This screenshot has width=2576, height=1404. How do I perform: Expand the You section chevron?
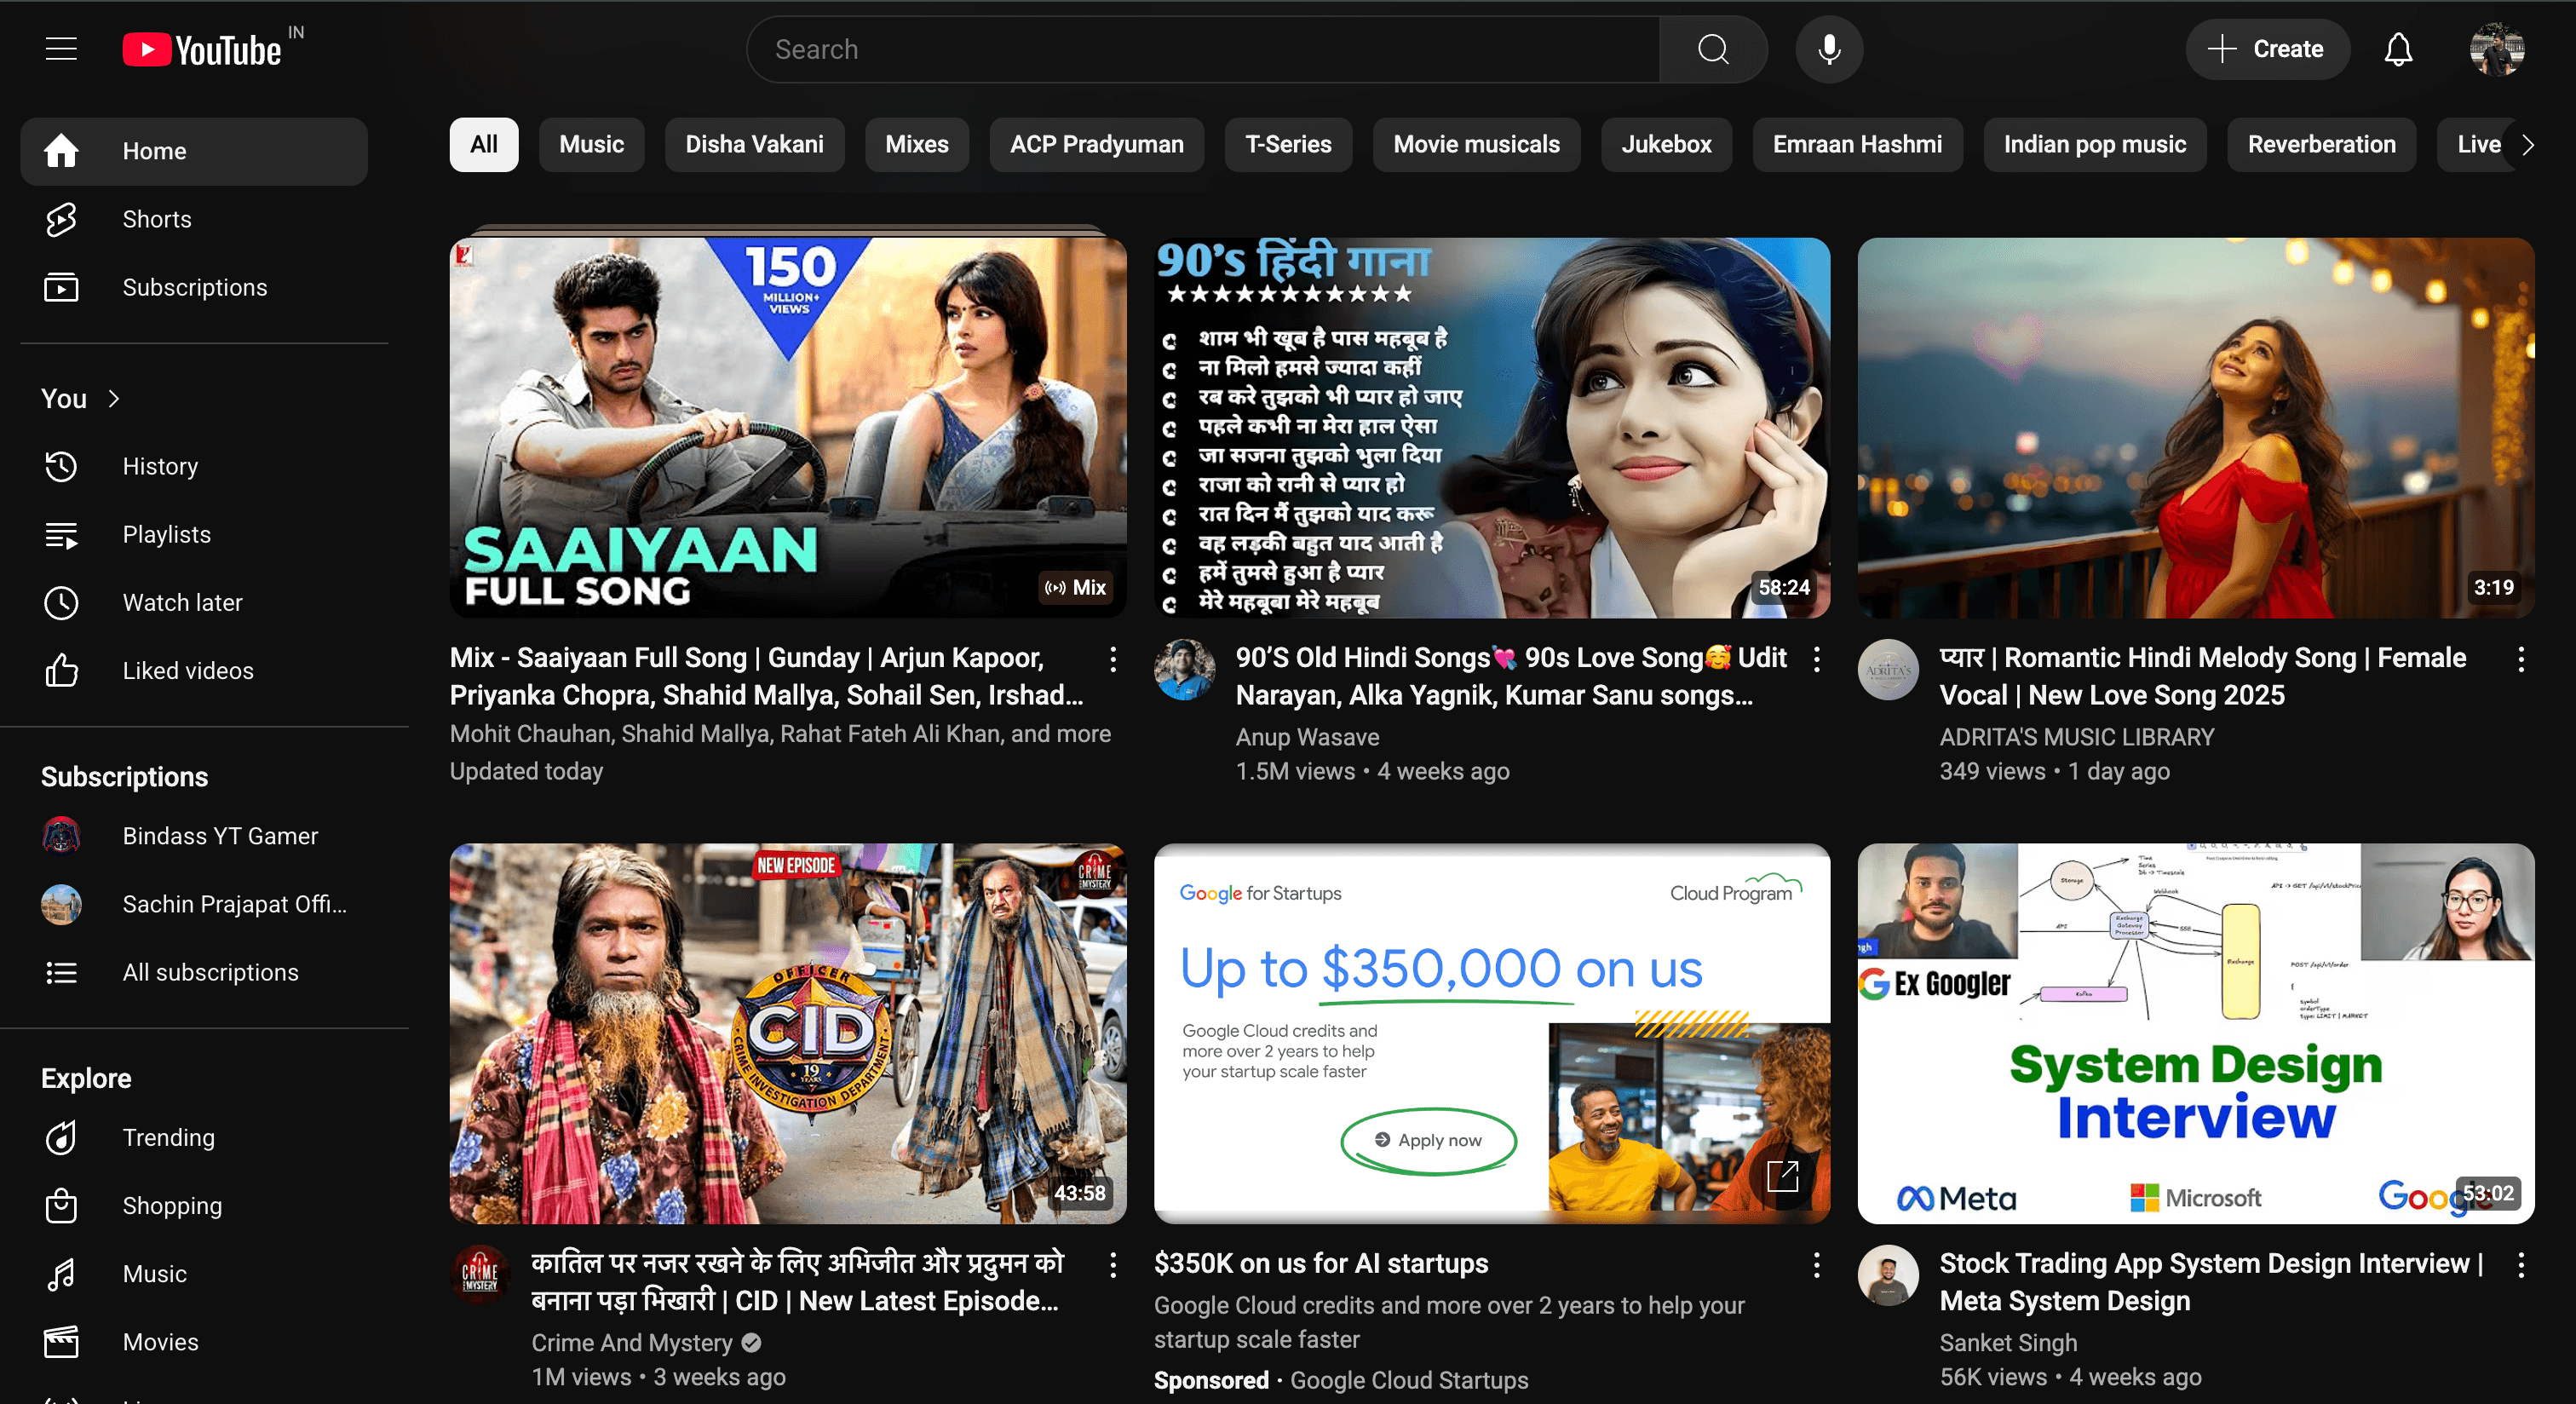(x=112, y=398)
